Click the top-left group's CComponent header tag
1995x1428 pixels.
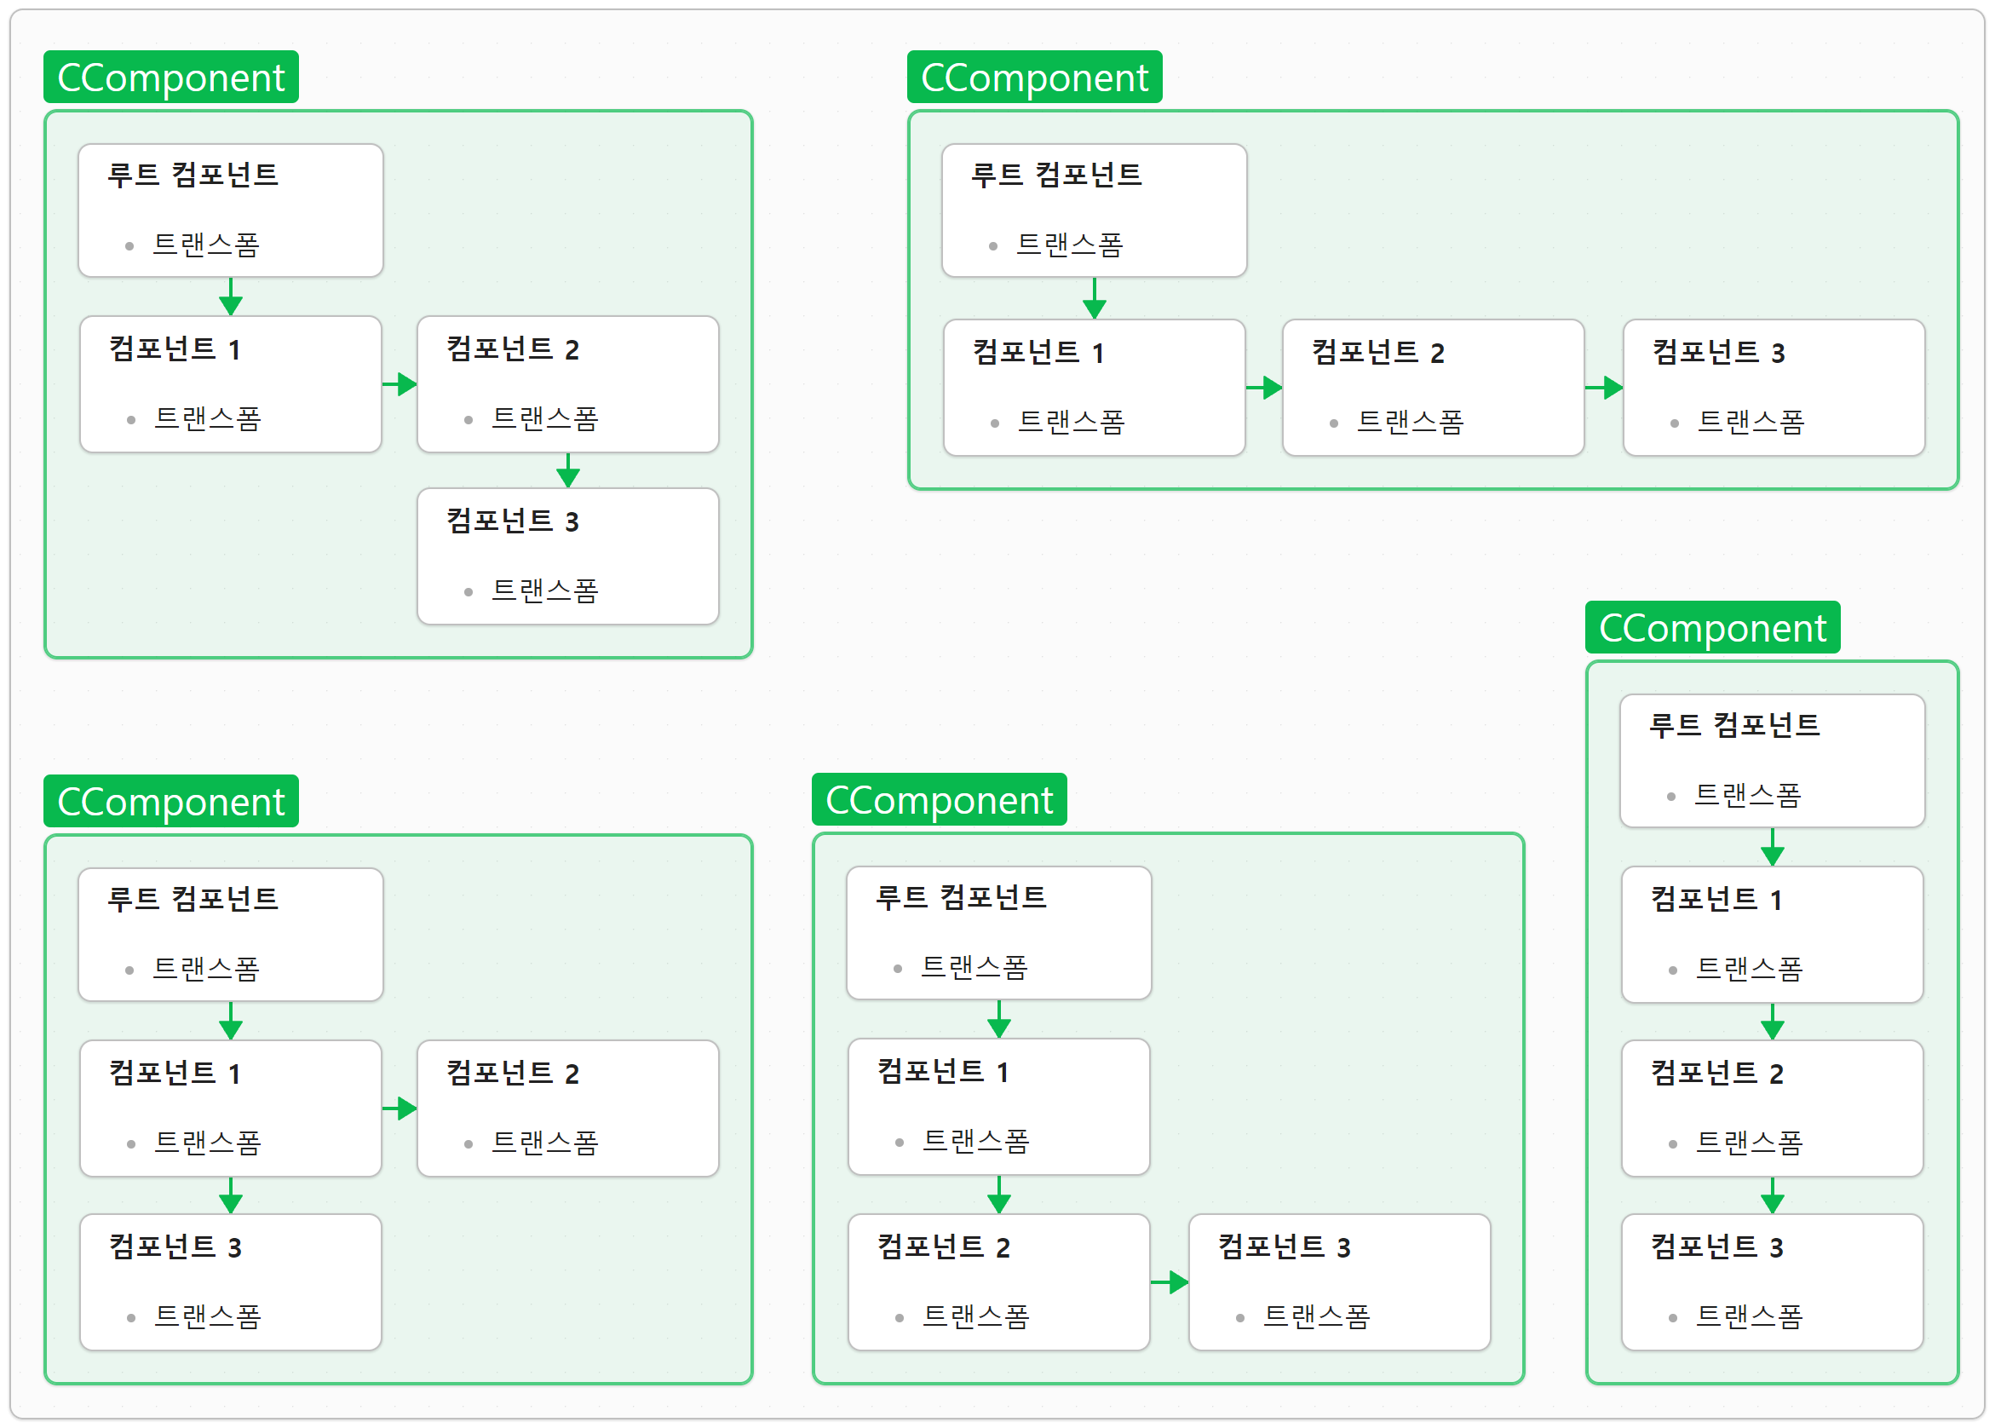coord(170,78)
